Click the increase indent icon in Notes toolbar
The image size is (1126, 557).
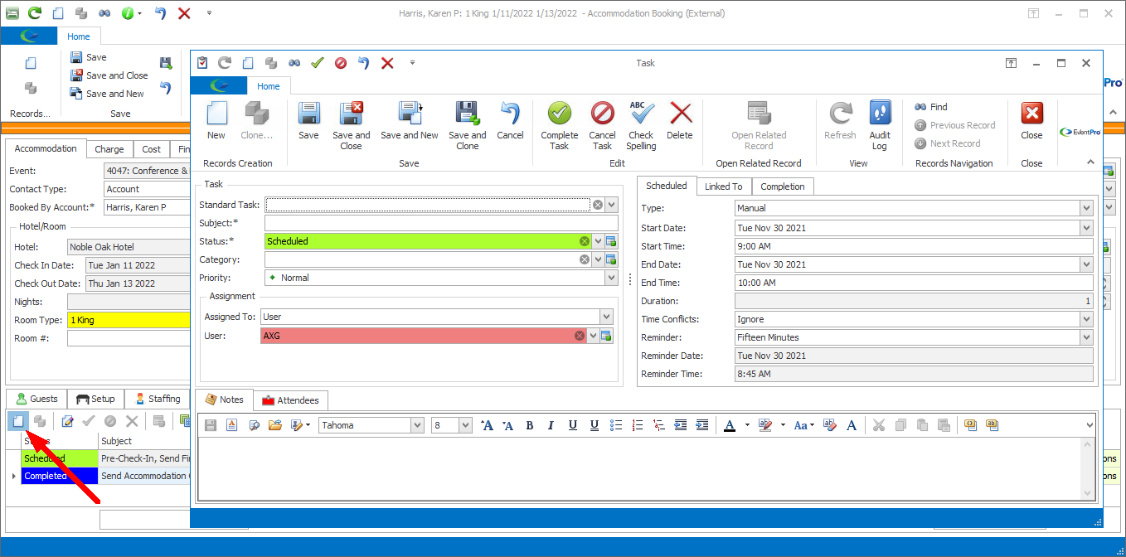coord(702,425)
